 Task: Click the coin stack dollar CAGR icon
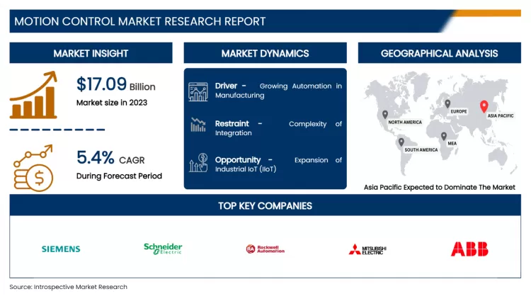(x=33, y=169)
